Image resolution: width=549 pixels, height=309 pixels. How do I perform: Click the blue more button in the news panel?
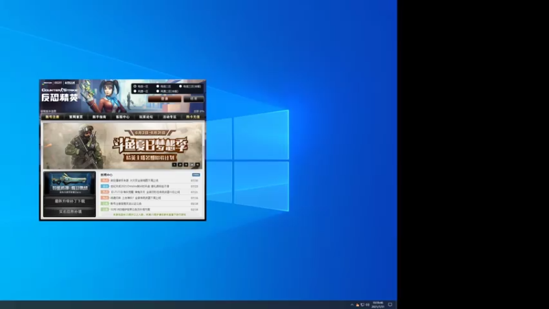(196, 175)
